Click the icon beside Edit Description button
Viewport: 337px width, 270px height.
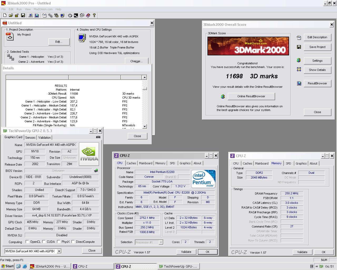coord(299,38)
